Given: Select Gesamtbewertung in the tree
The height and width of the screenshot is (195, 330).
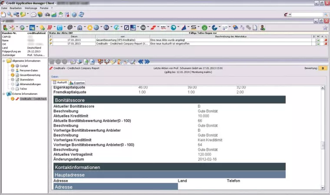Looking at the screenshot, I should (x=30, y=75).
